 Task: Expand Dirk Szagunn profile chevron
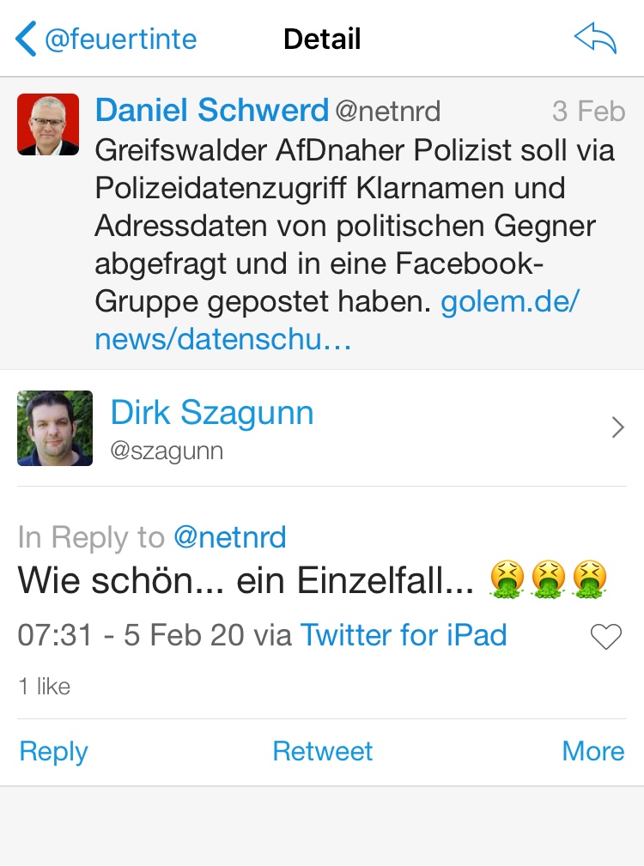(x=617, y=427)
